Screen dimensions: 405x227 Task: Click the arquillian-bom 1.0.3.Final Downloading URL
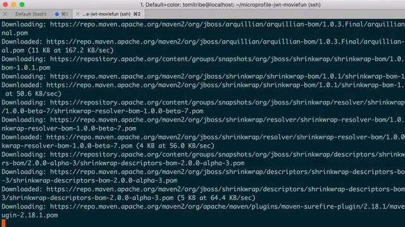click(227, 25)
